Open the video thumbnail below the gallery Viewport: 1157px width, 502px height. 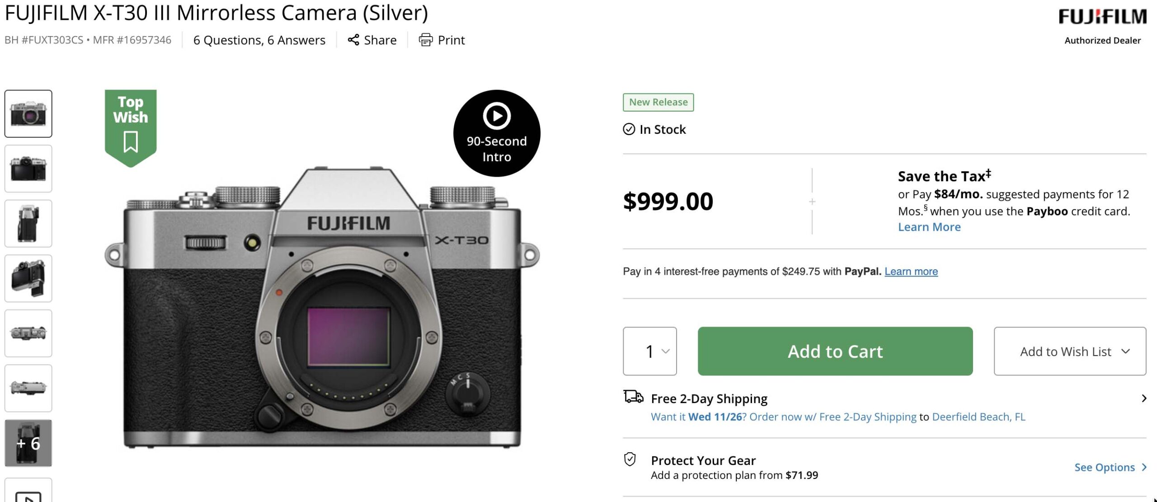pyautogui.click(x=28, y=493)
